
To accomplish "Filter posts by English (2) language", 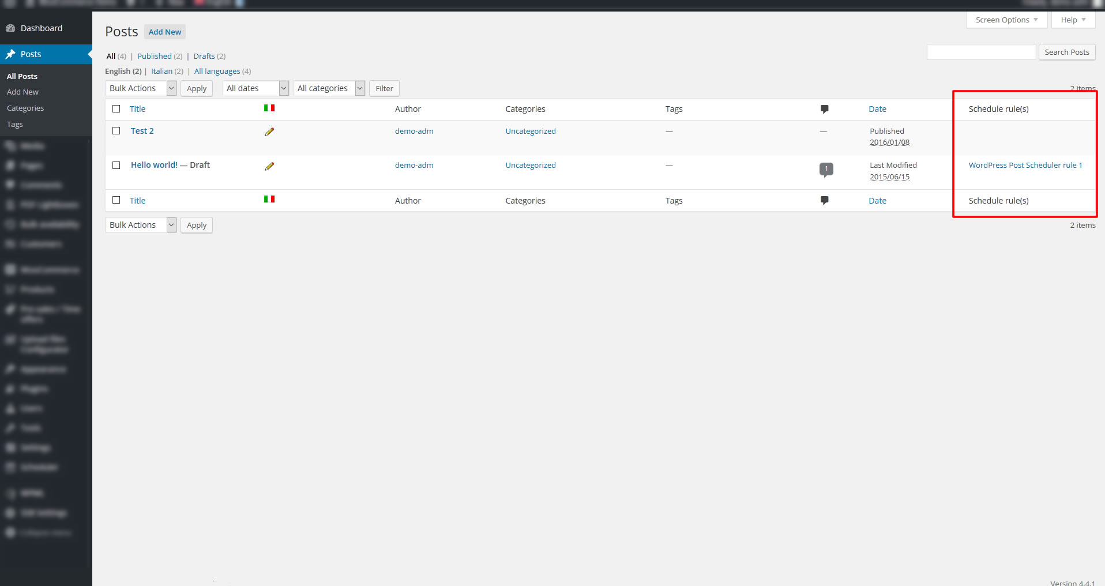I will tap(123, 71).
